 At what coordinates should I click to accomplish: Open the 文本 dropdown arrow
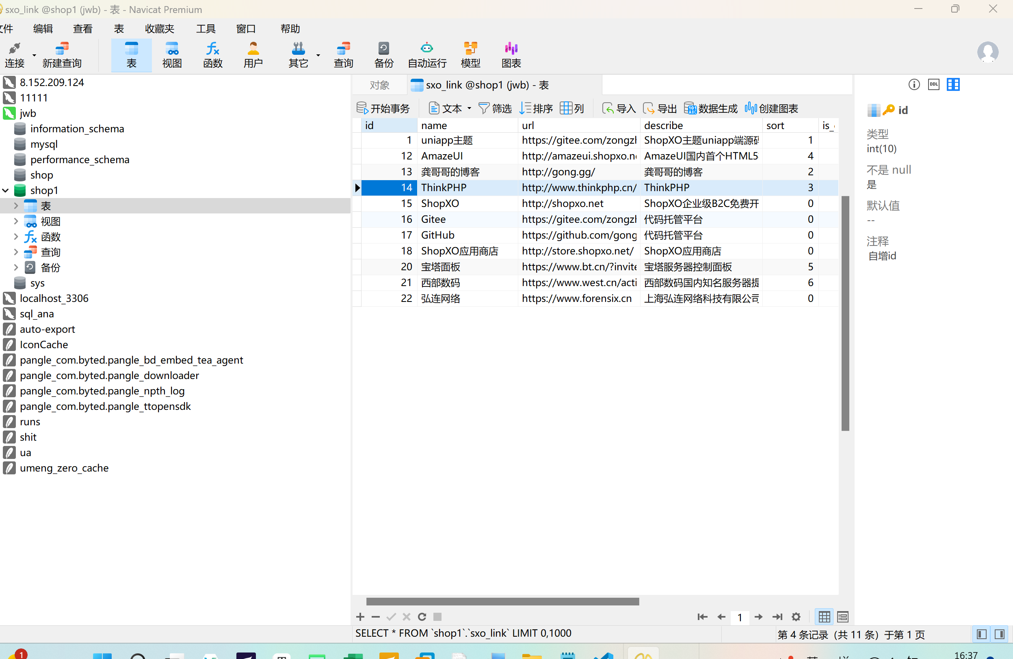pos(469,108)
